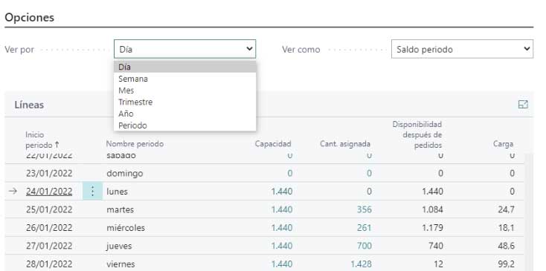Click the jueves period name cell
Viewport: 546px width, 271px height.
pos(119,246)
